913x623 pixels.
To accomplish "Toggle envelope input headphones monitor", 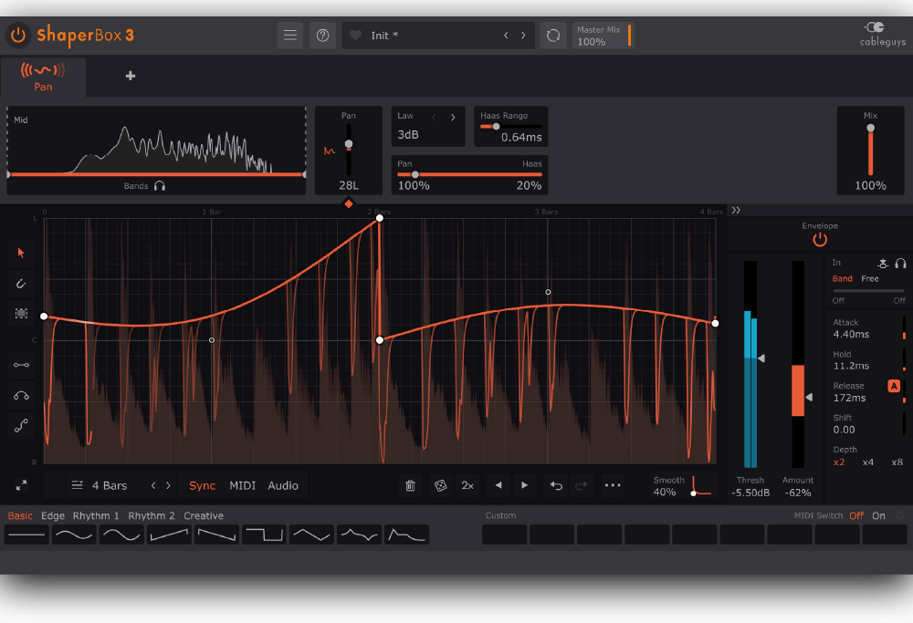I will point(901,264).
